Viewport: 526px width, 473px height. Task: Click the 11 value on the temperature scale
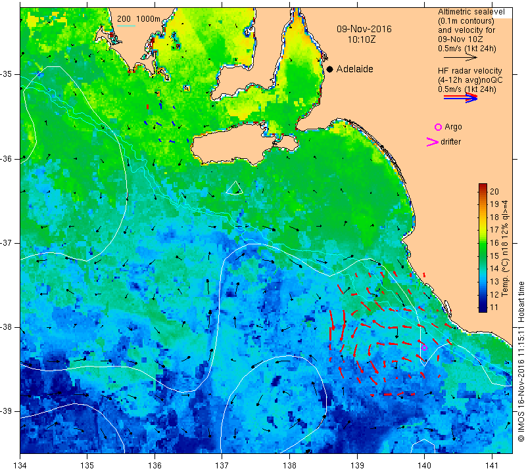coord(494,307)
